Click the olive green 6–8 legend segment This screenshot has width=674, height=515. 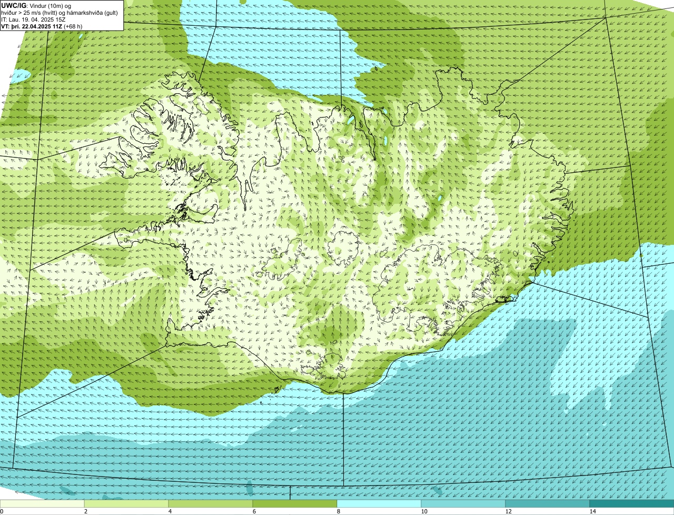[295, 503]
